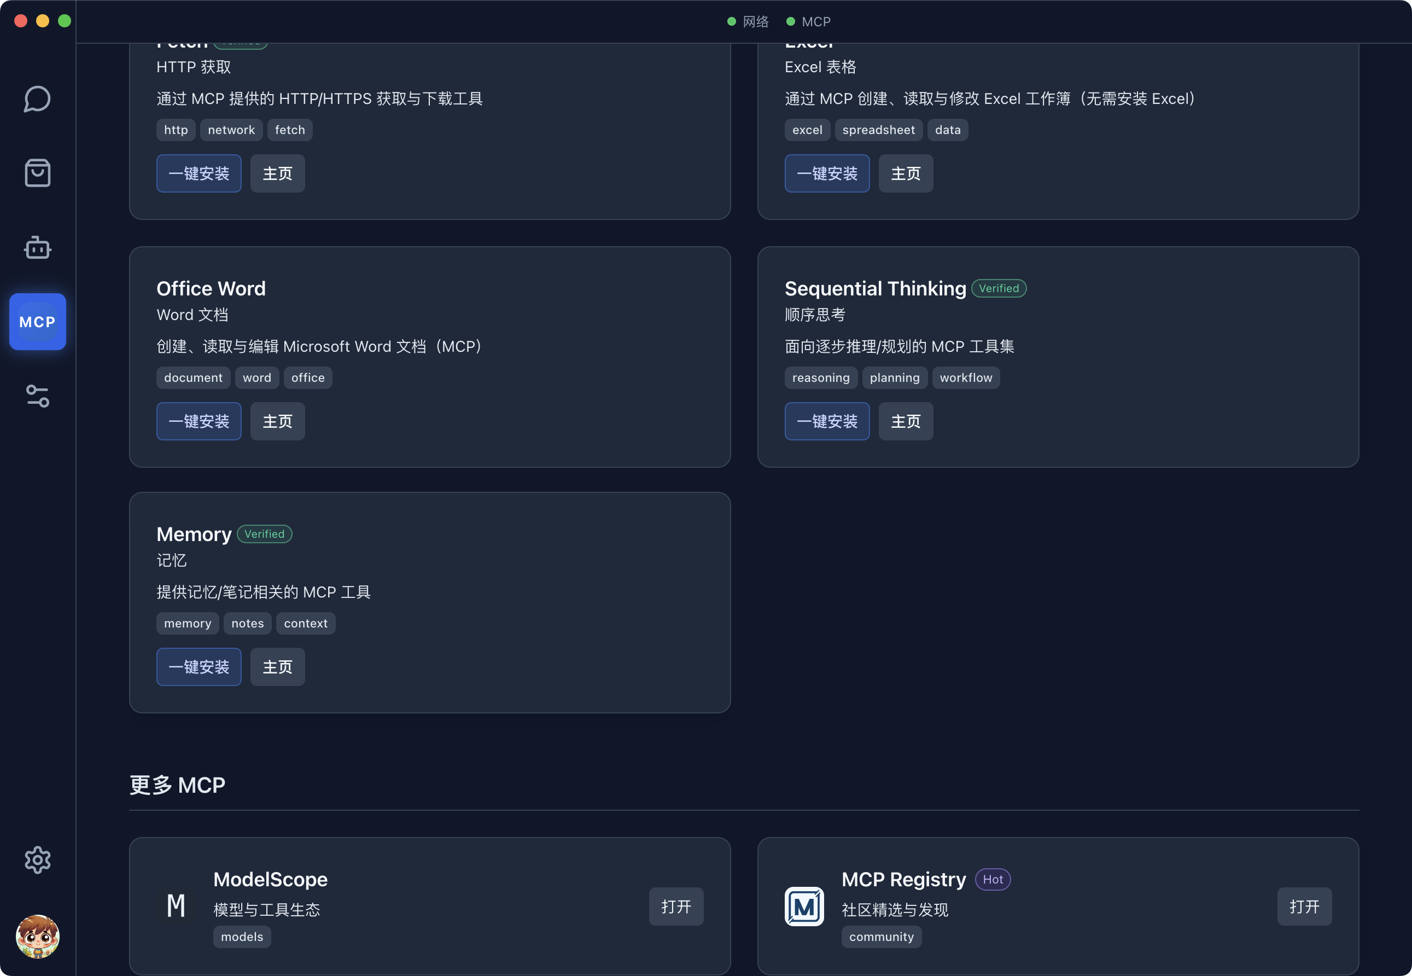Open the gear settings icon

pos(37,860)
